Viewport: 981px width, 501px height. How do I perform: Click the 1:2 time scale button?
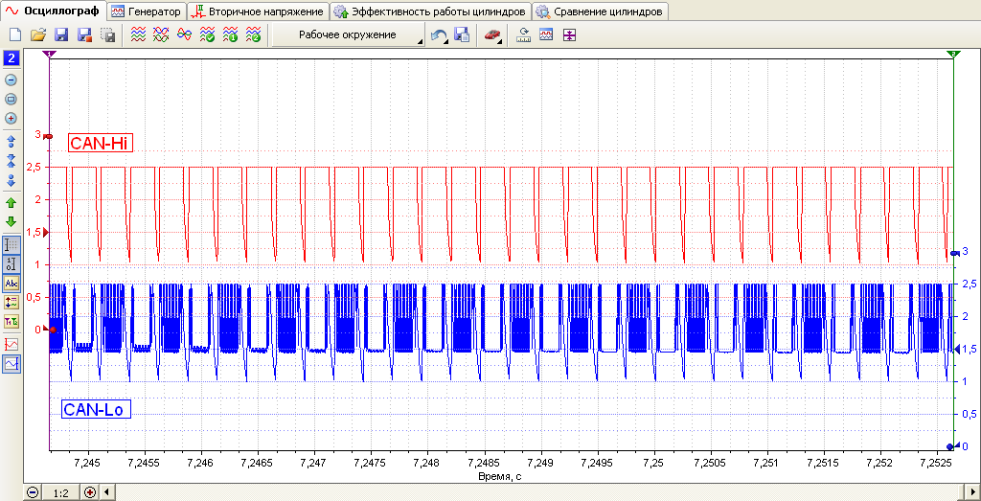tap(60, 493)
